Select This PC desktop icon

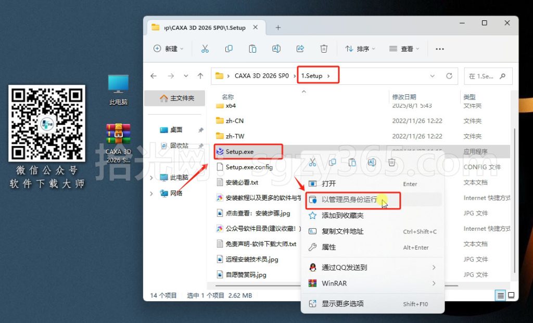[x=118, y=90]
